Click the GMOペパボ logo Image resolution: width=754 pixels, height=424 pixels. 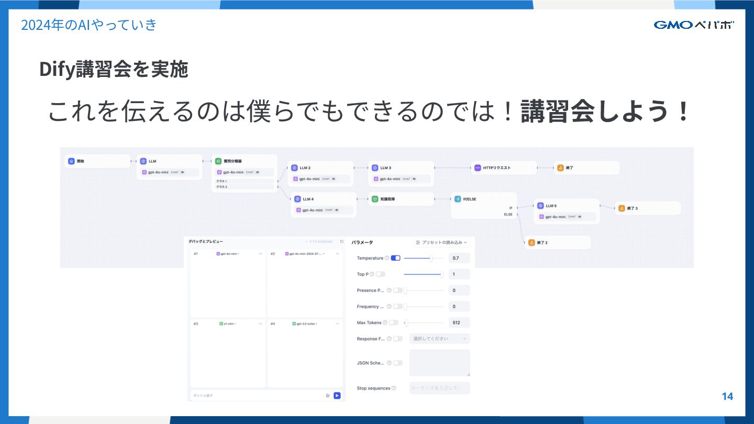point(694,25)
